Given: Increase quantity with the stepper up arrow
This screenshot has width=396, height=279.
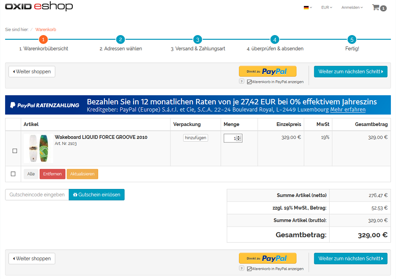Looking at the screenshot, I should (x=239, y=137).
